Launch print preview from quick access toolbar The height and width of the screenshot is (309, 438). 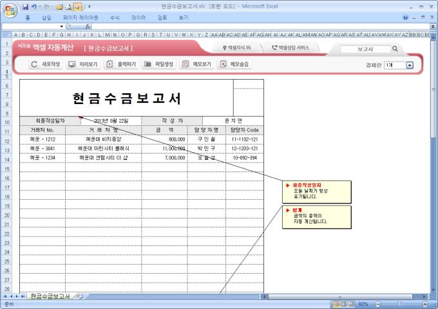tap(69, 6)
